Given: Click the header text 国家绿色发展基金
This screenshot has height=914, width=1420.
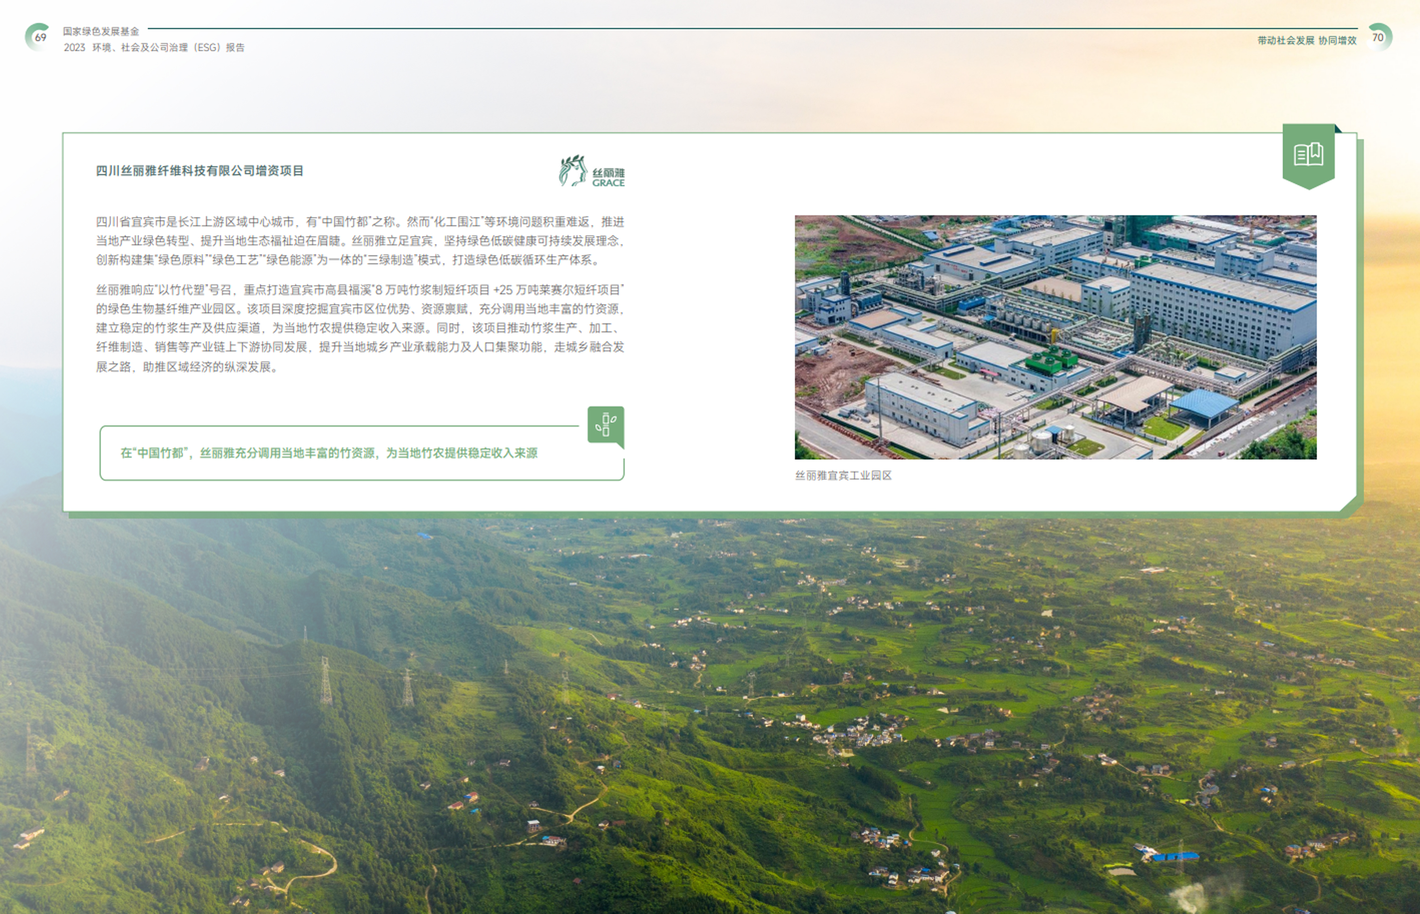Looking at the screenshot, I should [x=101, y=32].
